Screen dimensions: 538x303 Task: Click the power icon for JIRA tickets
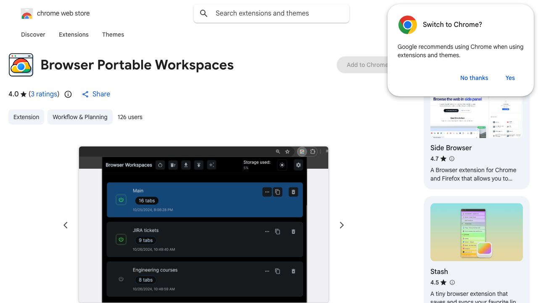point(121,239)
